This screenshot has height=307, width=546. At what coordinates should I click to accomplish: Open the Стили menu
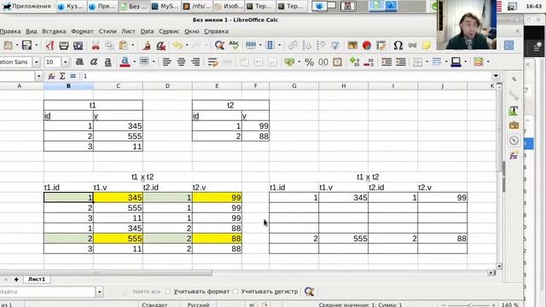(x=107, y=32)
